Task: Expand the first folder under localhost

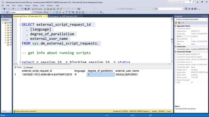Action: coord(5,25)
